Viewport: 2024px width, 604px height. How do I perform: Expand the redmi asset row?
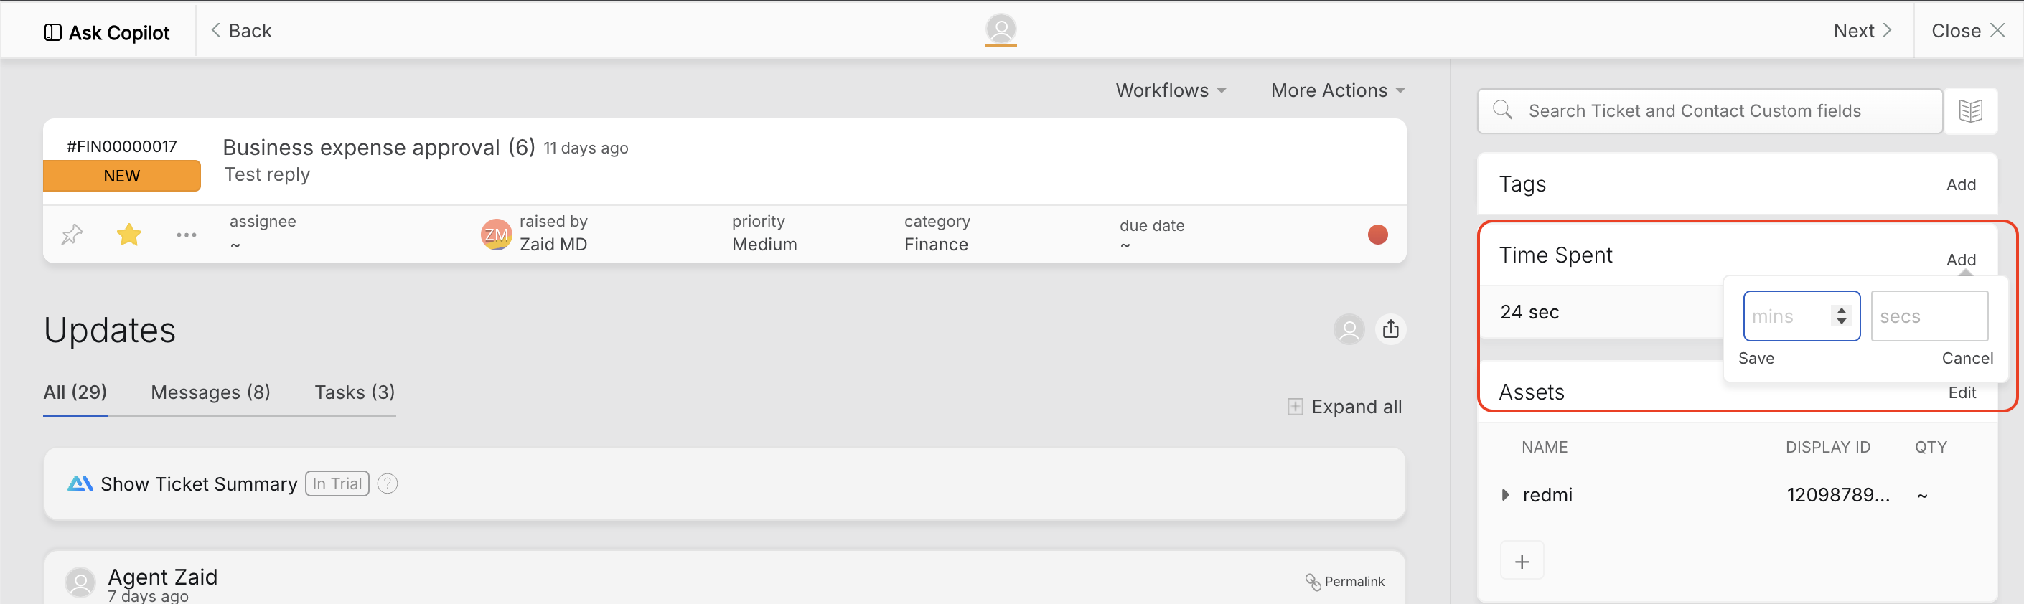(x=1504, y=495)
